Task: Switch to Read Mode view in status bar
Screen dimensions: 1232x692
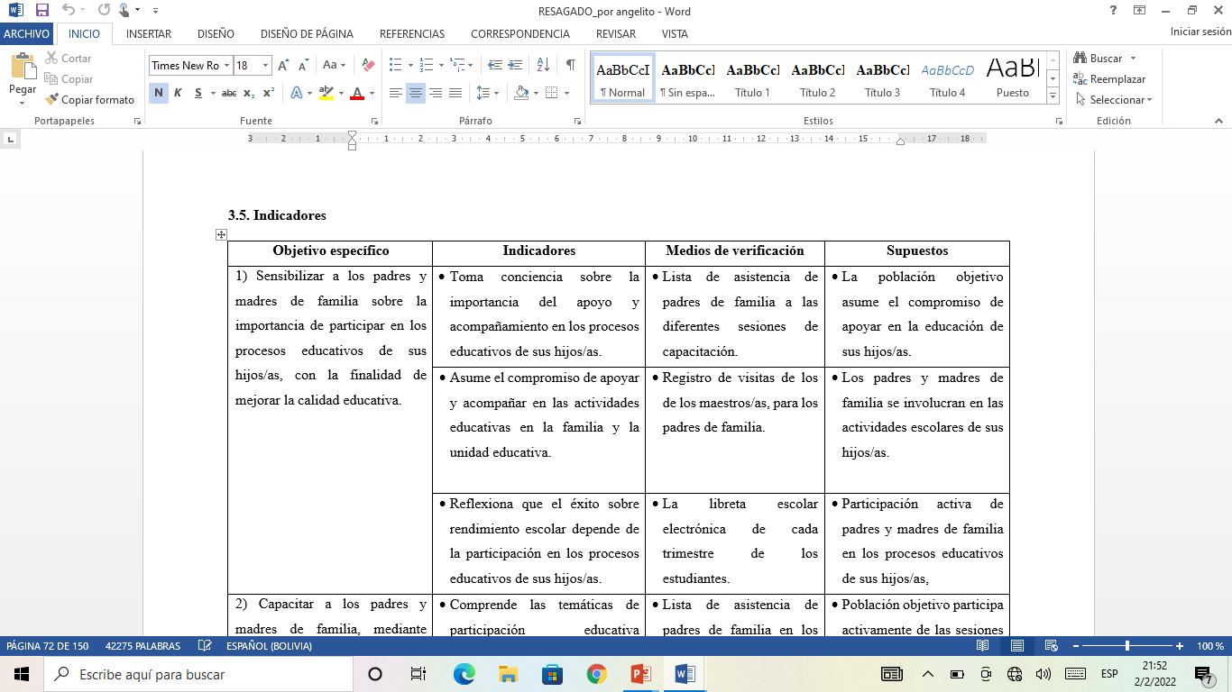Action: (x=983, y=646)
